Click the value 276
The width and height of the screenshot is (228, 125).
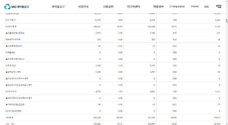pos(99,39)
